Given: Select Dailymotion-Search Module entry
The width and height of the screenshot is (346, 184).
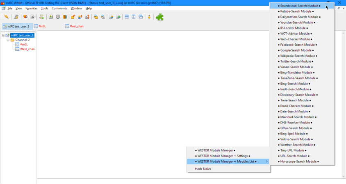Looking at the screenshot, I should [x=302, y=17].
